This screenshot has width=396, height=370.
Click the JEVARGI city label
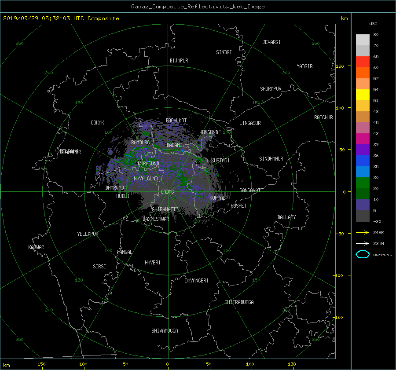(271, 42)
